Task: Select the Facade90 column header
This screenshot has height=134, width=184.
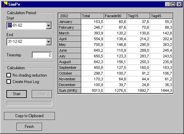Action: tap(115, 16)
